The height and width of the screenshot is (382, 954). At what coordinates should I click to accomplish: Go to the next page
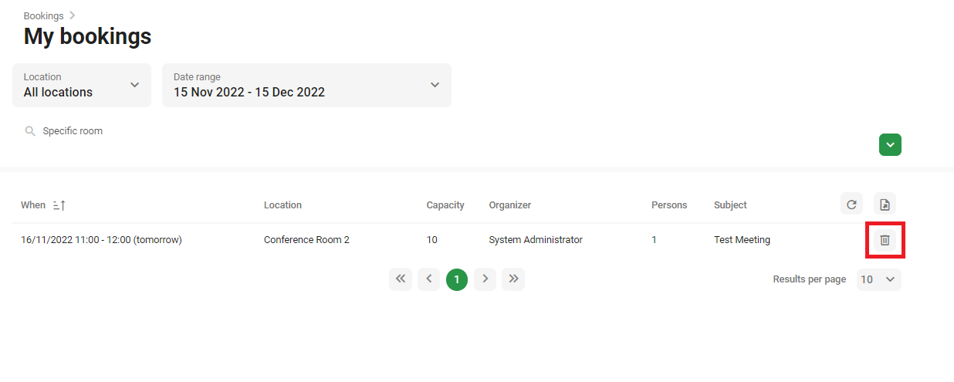[x=485, y=279]
